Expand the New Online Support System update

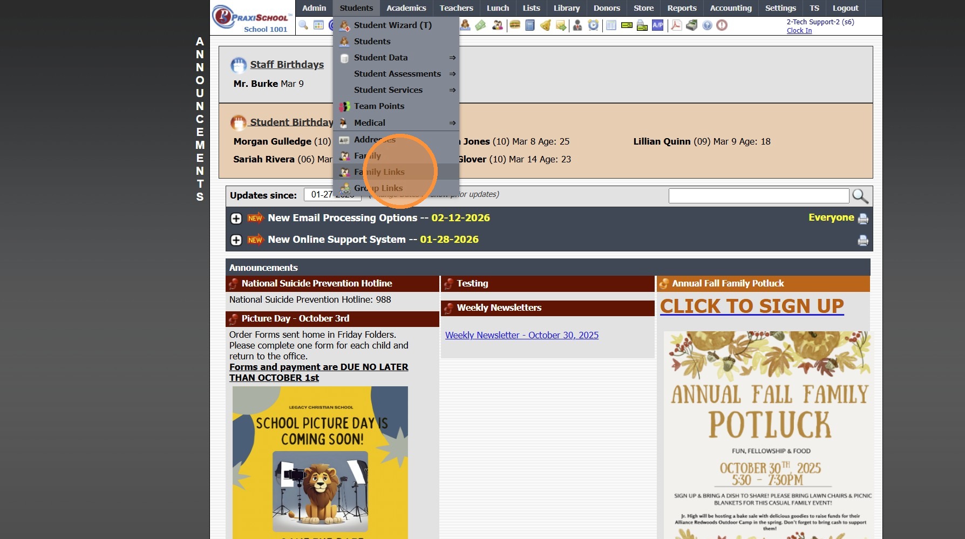pos(236,240)
